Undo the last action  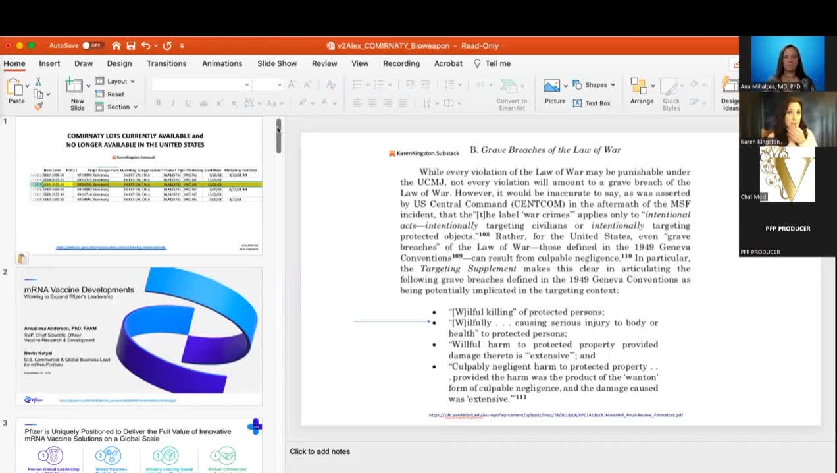[x=145, y=45]
